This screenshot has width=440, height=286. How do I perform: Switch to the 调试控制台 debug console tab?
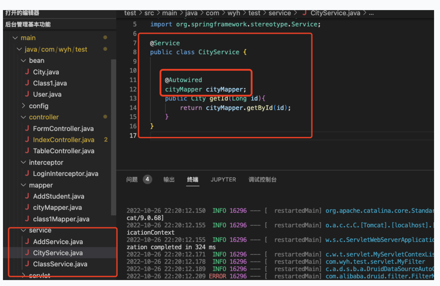[263, 179]
